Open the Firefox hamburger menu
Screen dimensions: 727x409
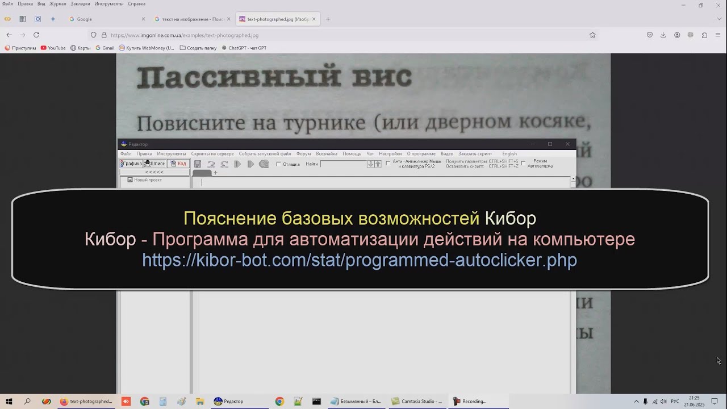718,35
